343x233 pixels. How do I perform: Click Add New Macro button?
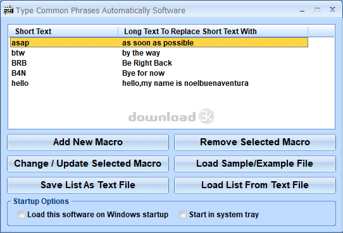click(88, 142)
